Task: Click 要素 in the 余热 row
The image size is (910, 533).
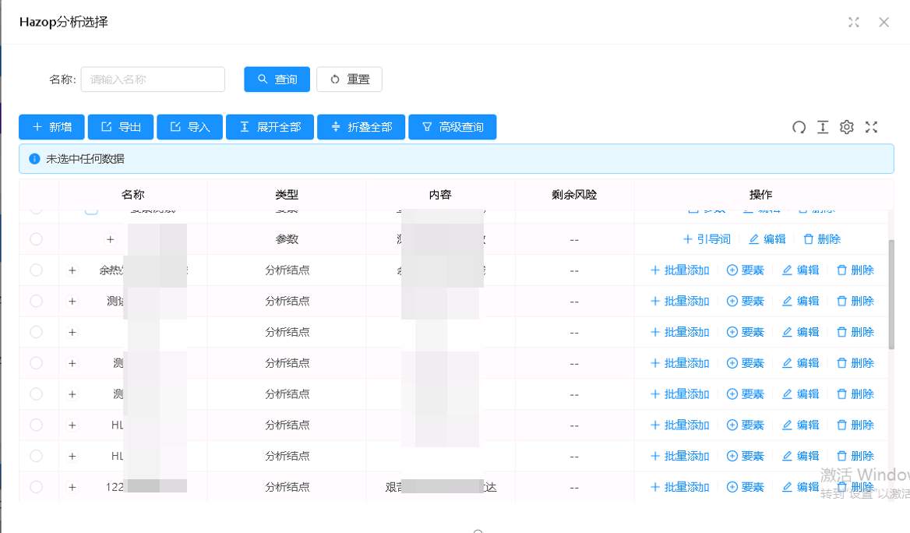Action: [x=746, y=270]
